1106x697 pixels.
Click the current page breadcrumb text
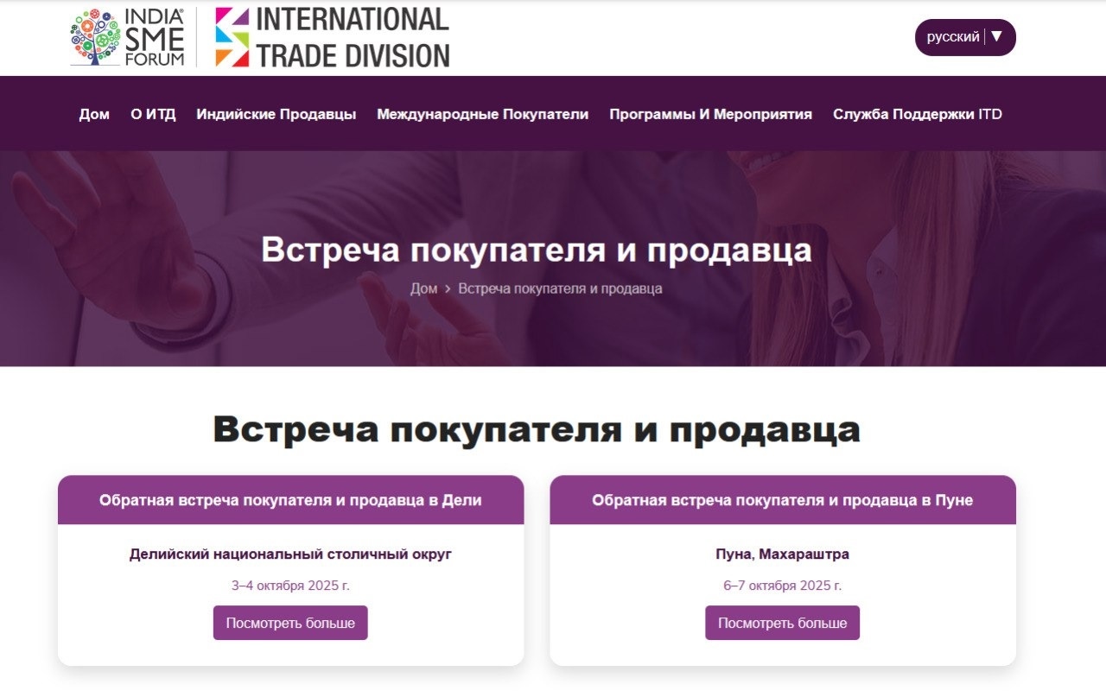pos(560,288)
